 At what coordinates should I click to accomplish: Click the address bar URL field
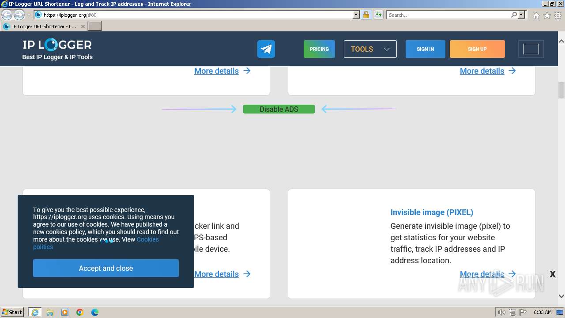(x=197, y=15)
